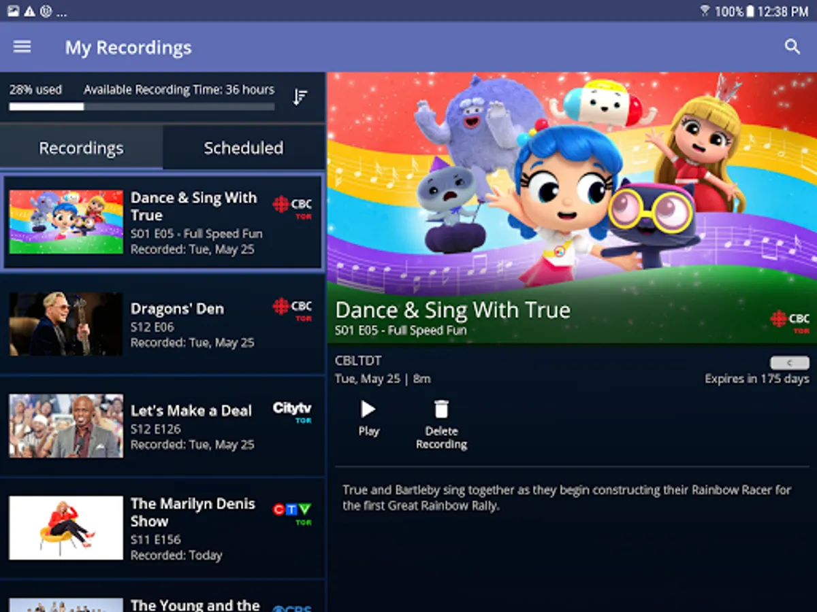Select the Let's Make a Deal thumbnail
The image size is (817, 612).
[66, 426]
